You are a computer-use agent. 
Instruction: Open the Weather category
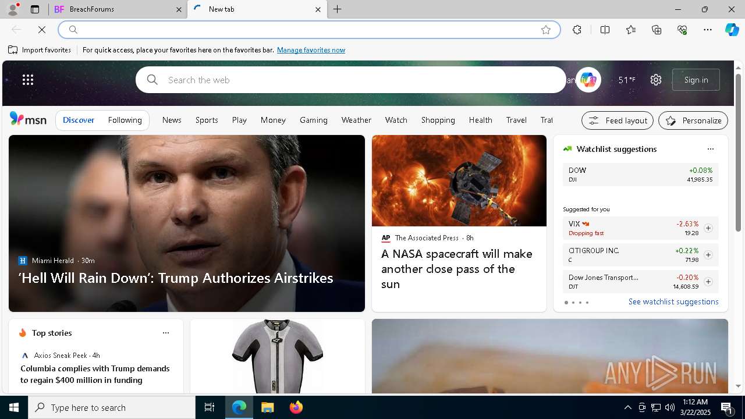(x=356, y=120)
